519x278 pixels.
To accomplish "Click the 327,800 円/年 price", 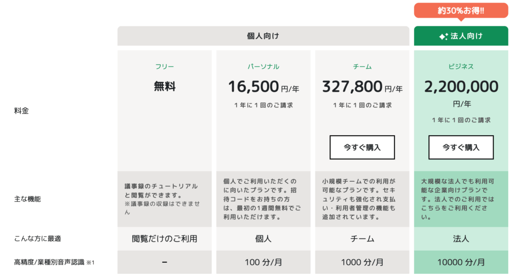I will [362, 87].
